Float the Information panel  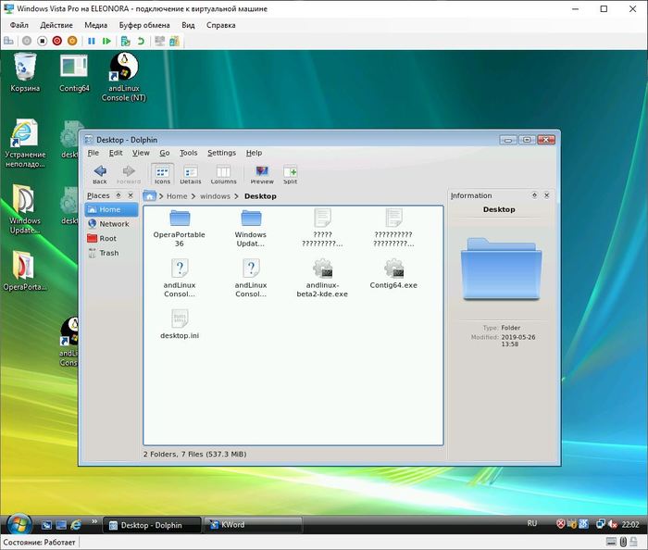click(534, 195)
